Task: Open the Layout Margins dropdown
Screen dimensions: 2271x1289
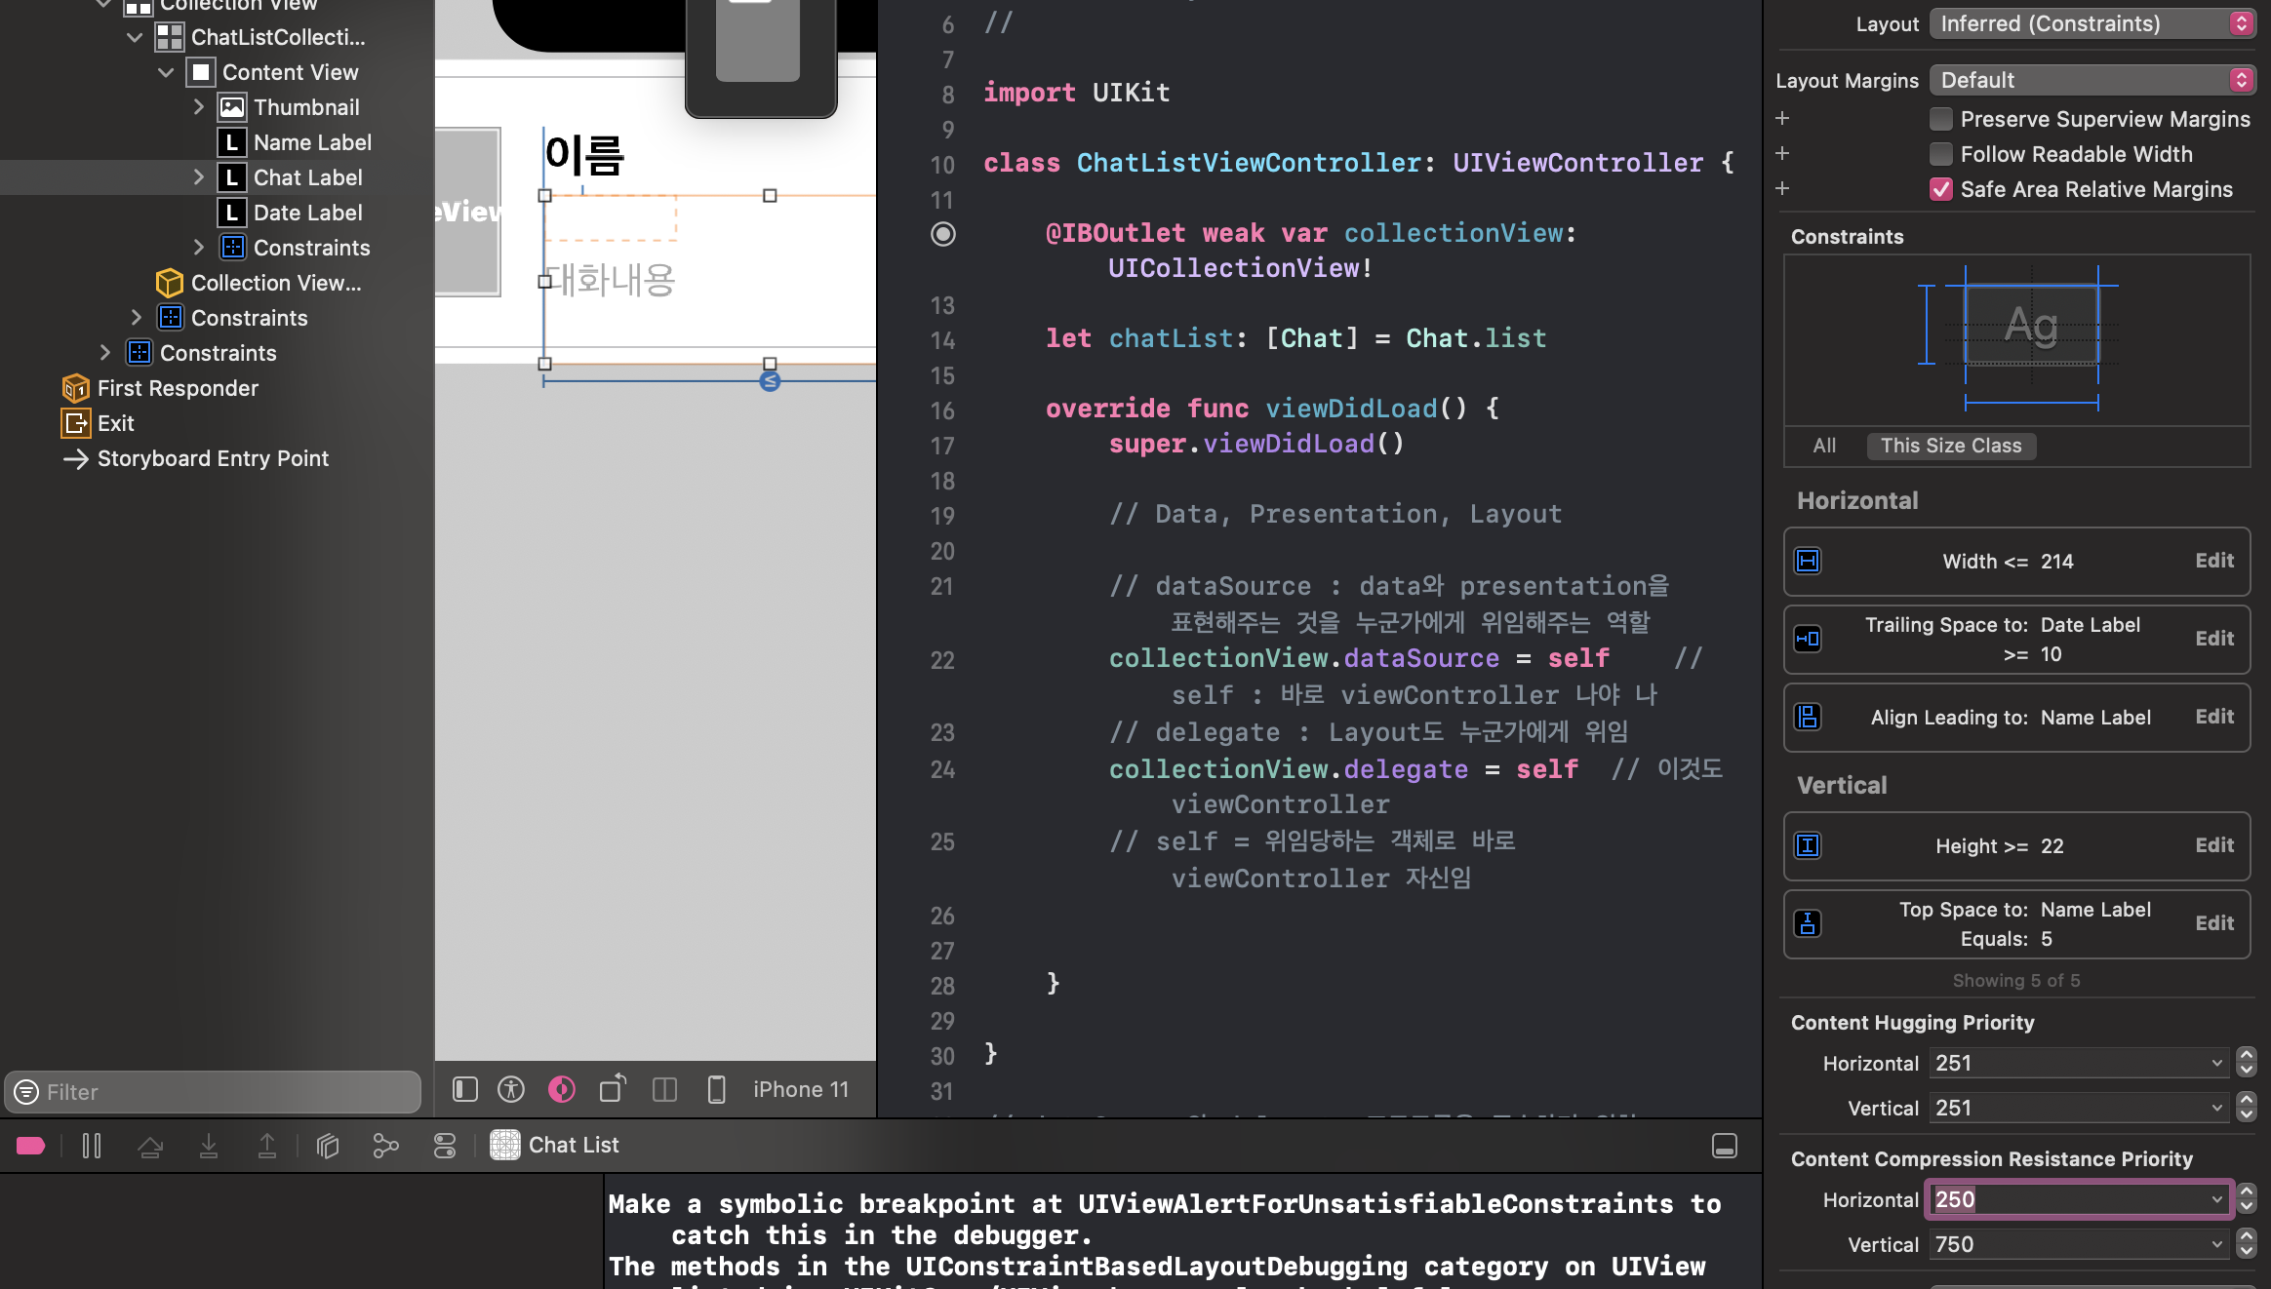Action: tap(2091, 80)
